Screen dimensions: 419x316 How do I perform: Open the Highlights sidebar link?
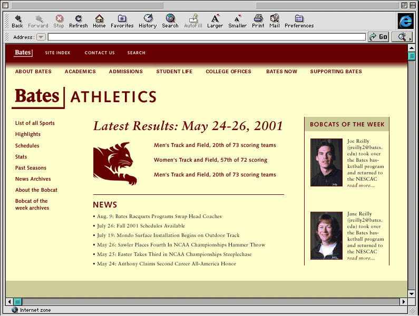coord(28,134)
